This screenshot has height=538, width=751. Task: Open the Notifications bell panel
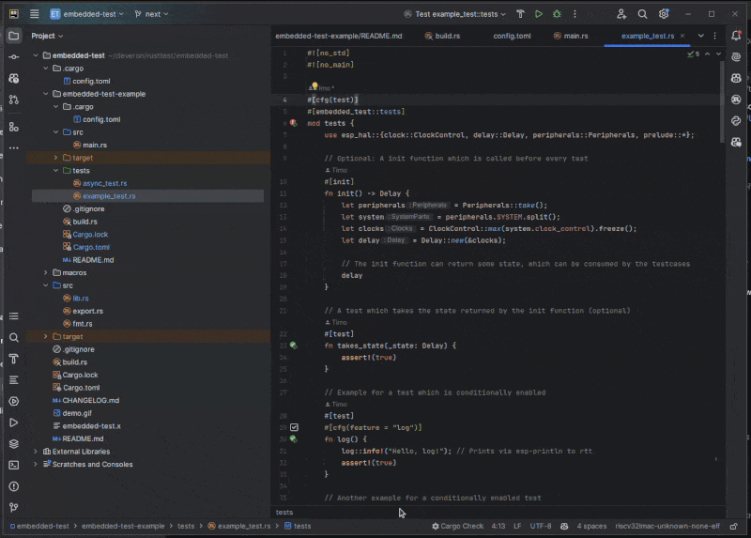pos(737,36)
